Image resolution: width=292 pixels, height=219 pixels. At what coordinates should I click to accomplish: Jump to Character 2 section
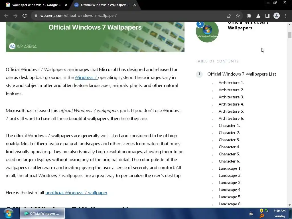click(229, 133)
